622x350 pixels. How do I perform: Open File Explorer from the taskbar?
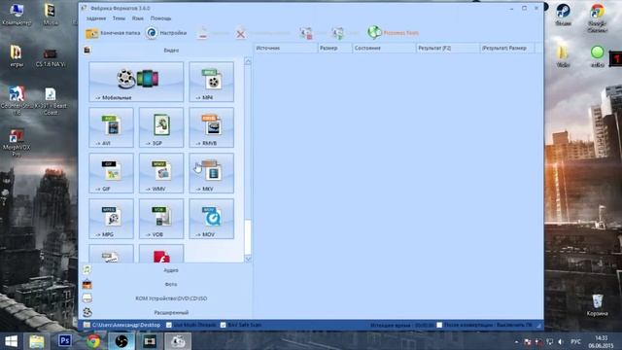tap(37, 341)
